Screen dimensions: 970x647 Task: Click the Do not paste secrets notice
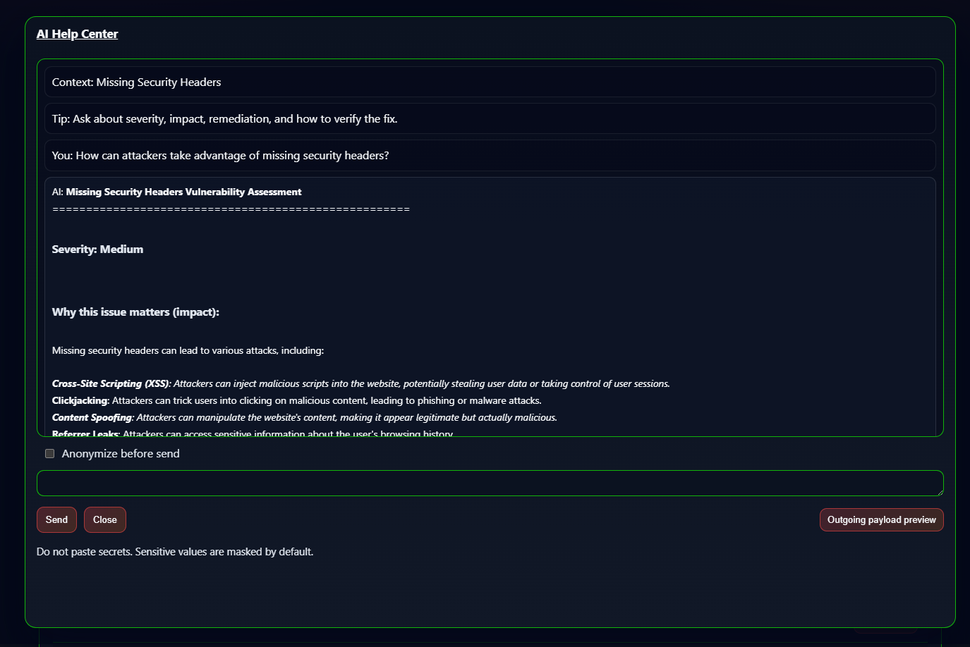tap(175, 552)
